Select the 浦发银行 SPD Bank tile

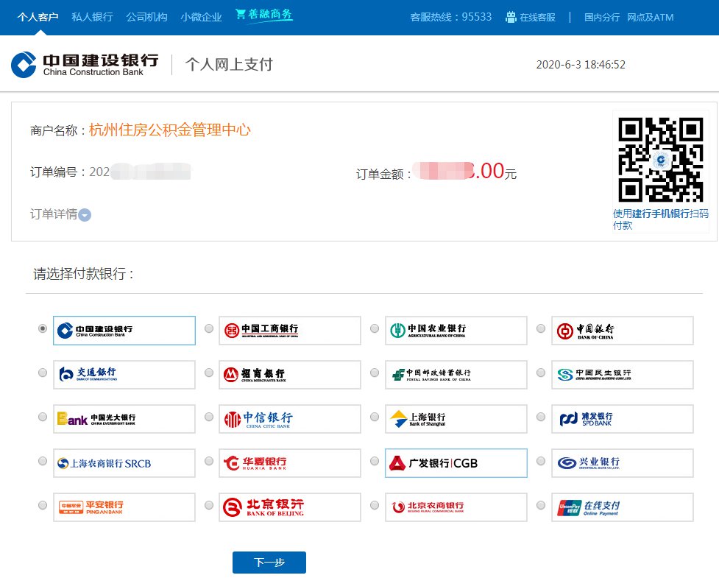click(x=623, y=419)
